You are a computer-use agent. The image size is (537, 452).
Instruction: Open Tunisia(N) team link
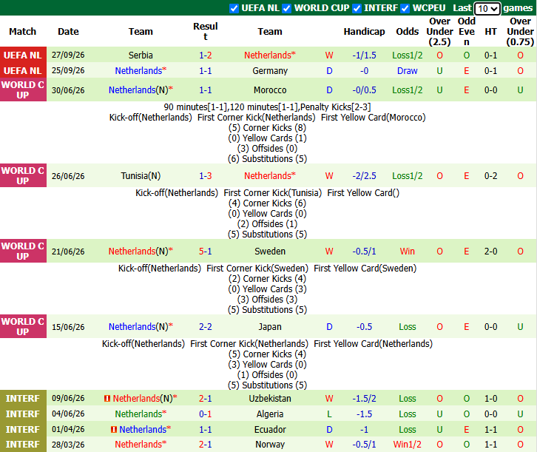(x=141, y=176)
